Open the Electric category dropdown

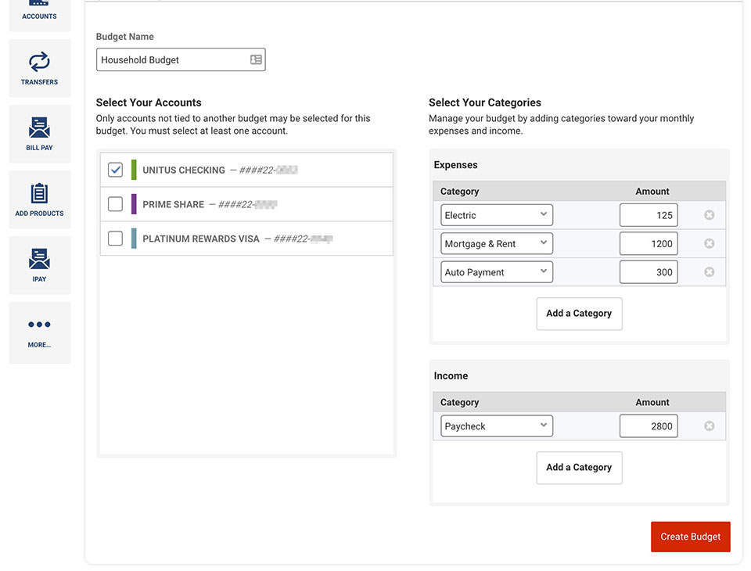click(496, 215)
